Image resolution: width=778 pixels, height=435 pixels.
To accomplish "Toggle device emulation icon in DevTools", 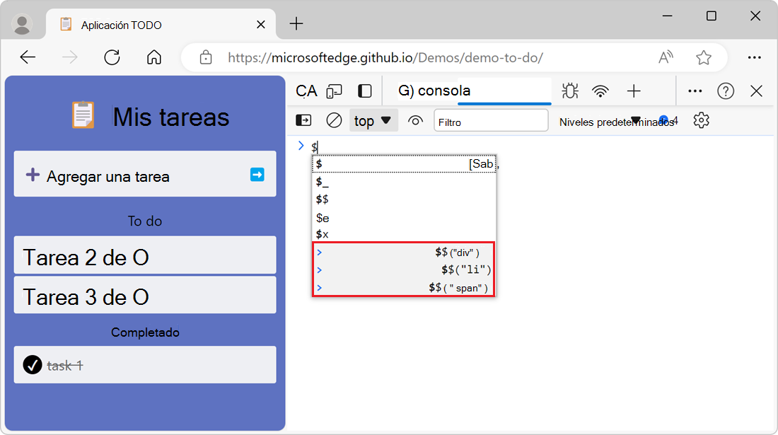I will [x=335, y=91].
